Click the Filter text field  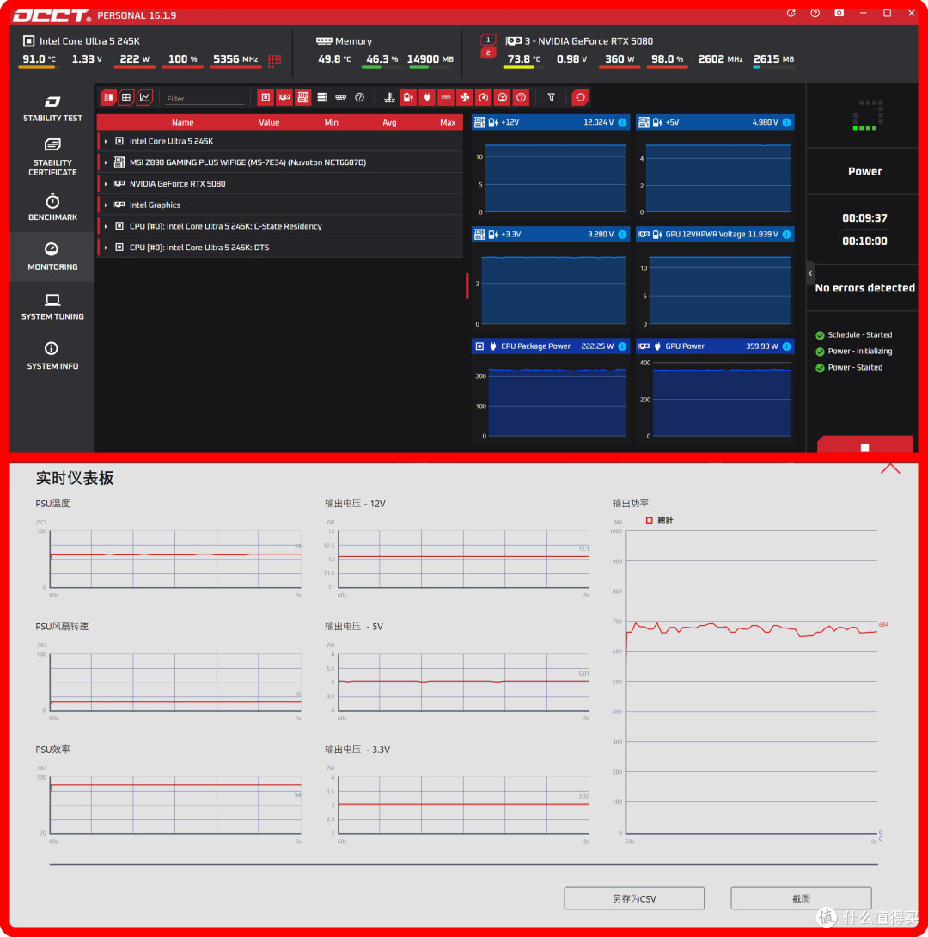pos(205,99)
